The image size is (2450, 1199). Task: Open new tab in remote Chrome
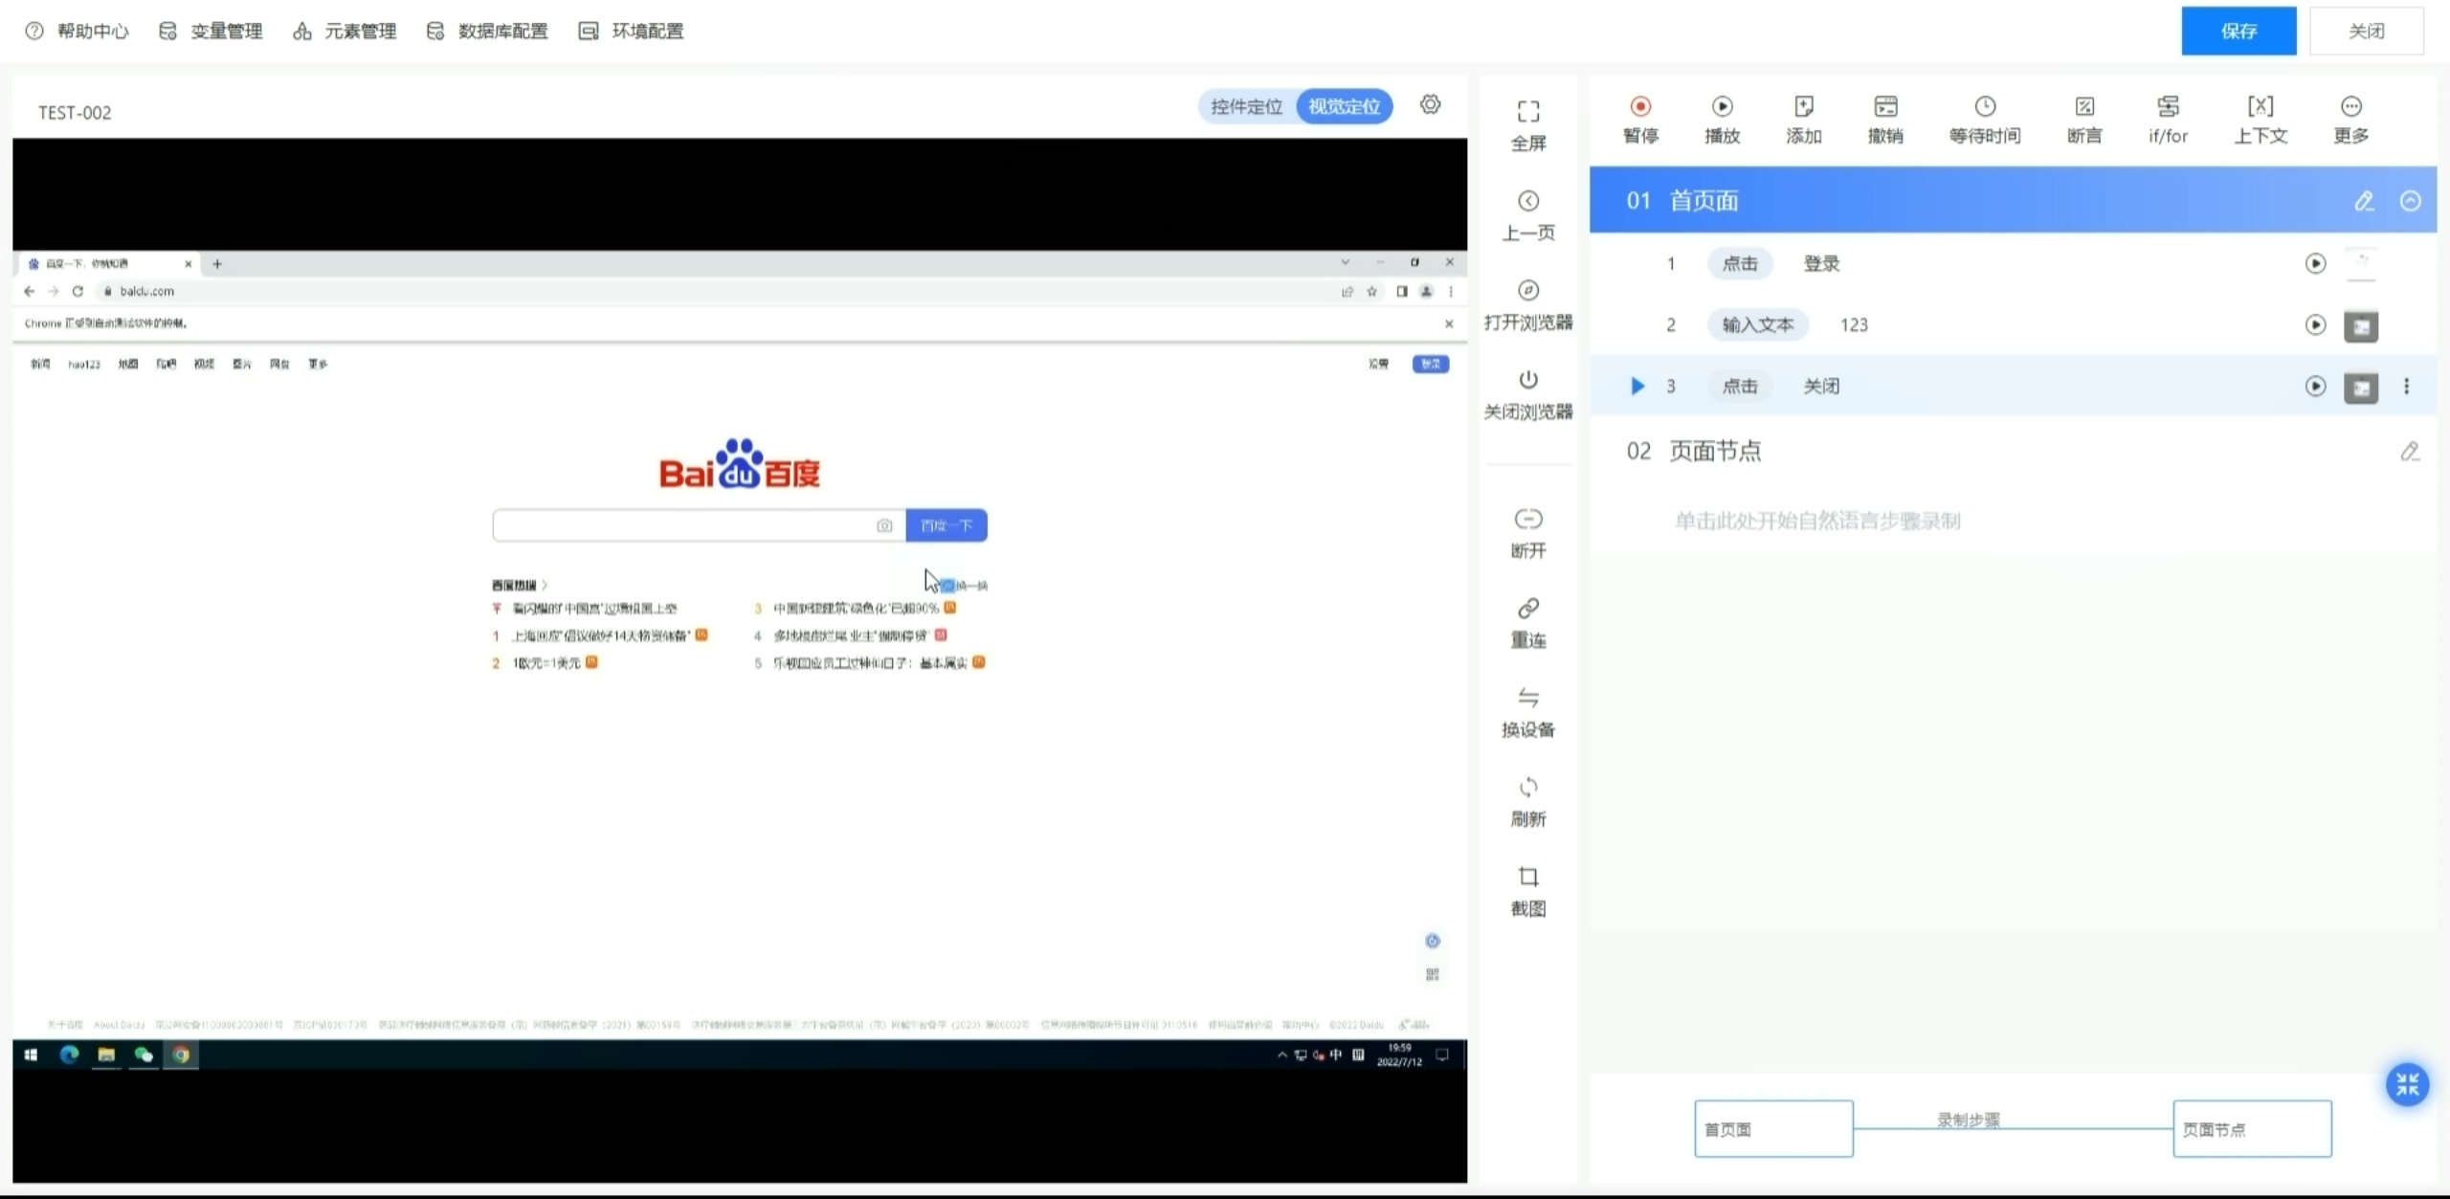[x=217, y=263]
